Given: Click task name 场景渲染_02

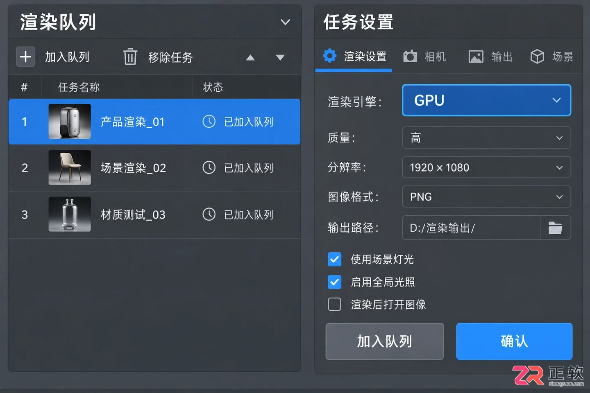Looking at the screenshot, I should click(133, 168).
